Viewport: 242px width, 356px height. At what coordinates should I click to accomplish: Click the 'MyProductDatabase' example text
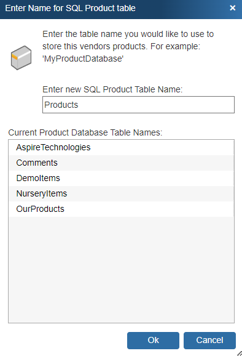click(x=83, y=59)
